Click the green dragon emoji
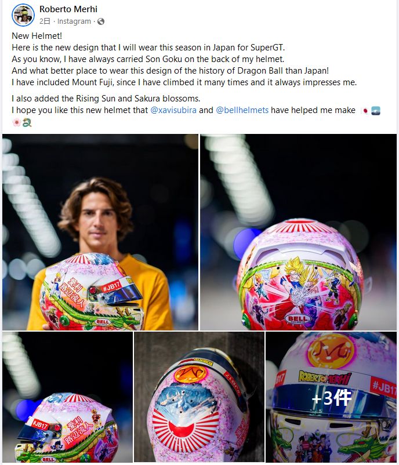The width and height of the screenshot is (399, 465). [x=27, y=122]
